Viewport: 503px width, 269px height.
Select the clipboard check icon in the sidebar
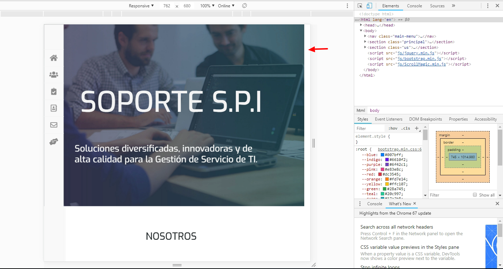pos(54,91)
